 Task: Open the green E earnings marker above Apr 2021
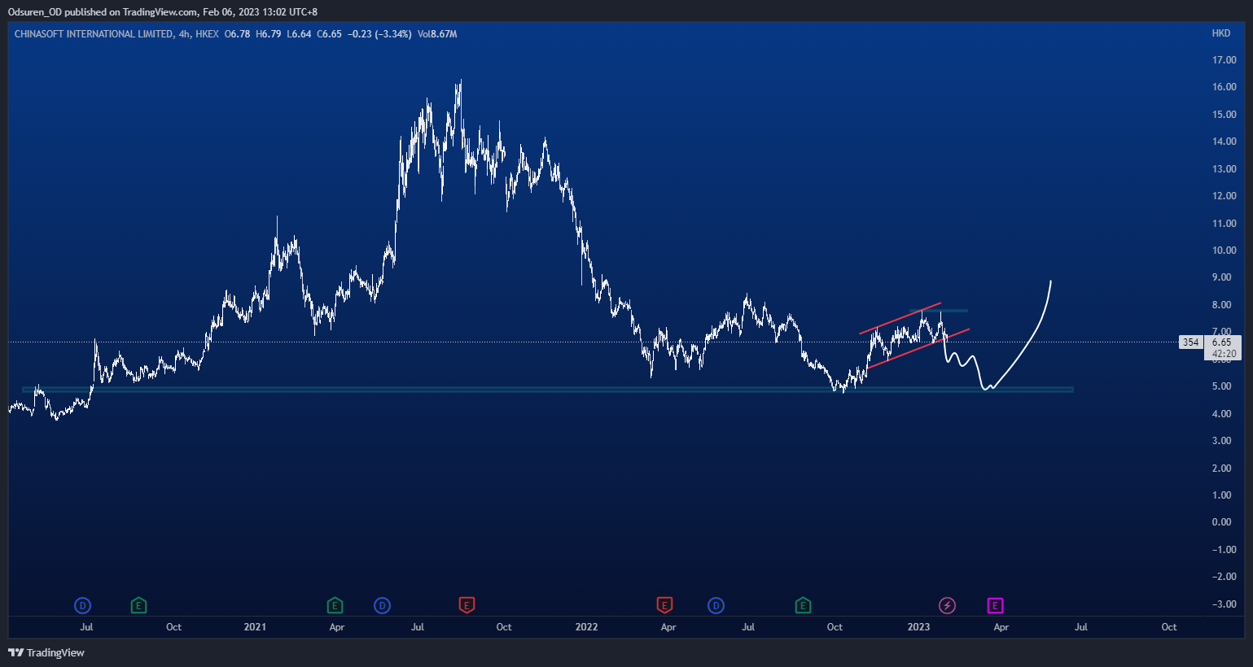pyautogui.click(x=335, y=605)
